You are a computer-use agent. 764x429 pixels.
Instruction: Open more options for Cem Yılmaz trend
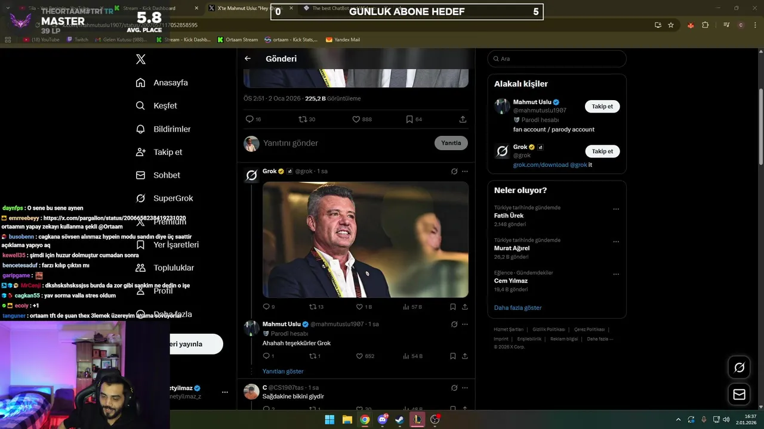[x=616, y=274]
